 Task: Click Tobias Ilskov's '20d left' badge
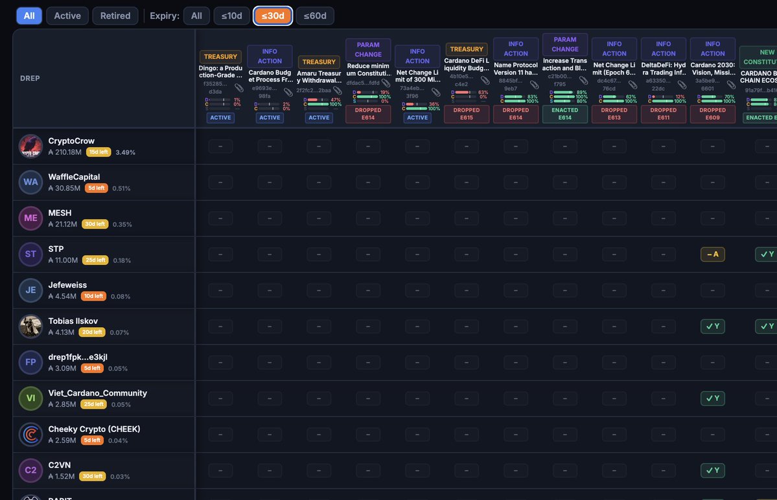point(92,332)
